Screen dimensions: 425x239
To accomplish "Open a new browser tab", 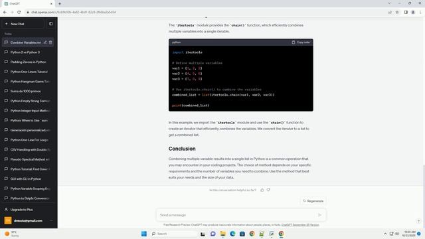I will tap(60, 4).
